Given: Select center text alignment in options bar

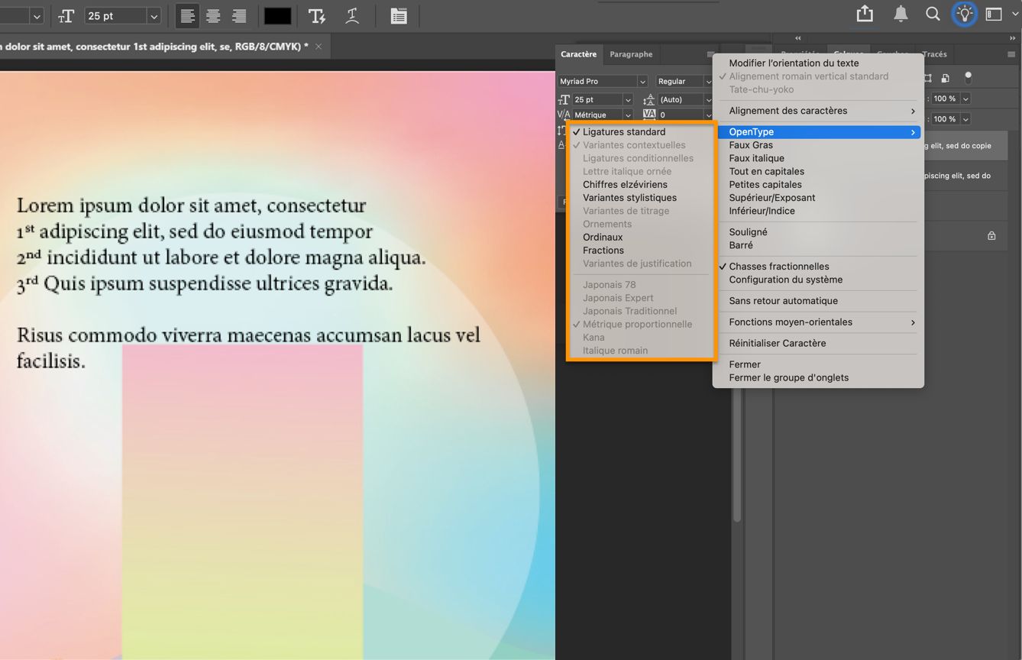Looking at the screenshot, I should 212,15.
